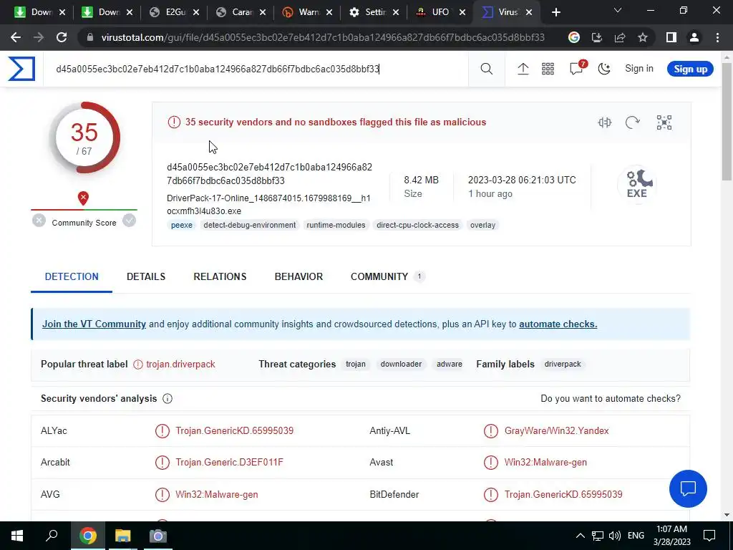Click the EXE file type icon
This screenshot has height=550, width=733.
(x=638, y=184)
